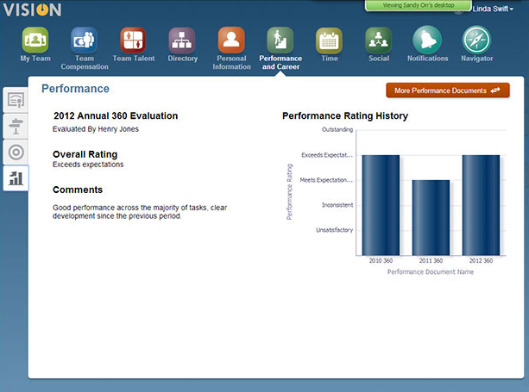Click the Team Talent label

point(134,59)
